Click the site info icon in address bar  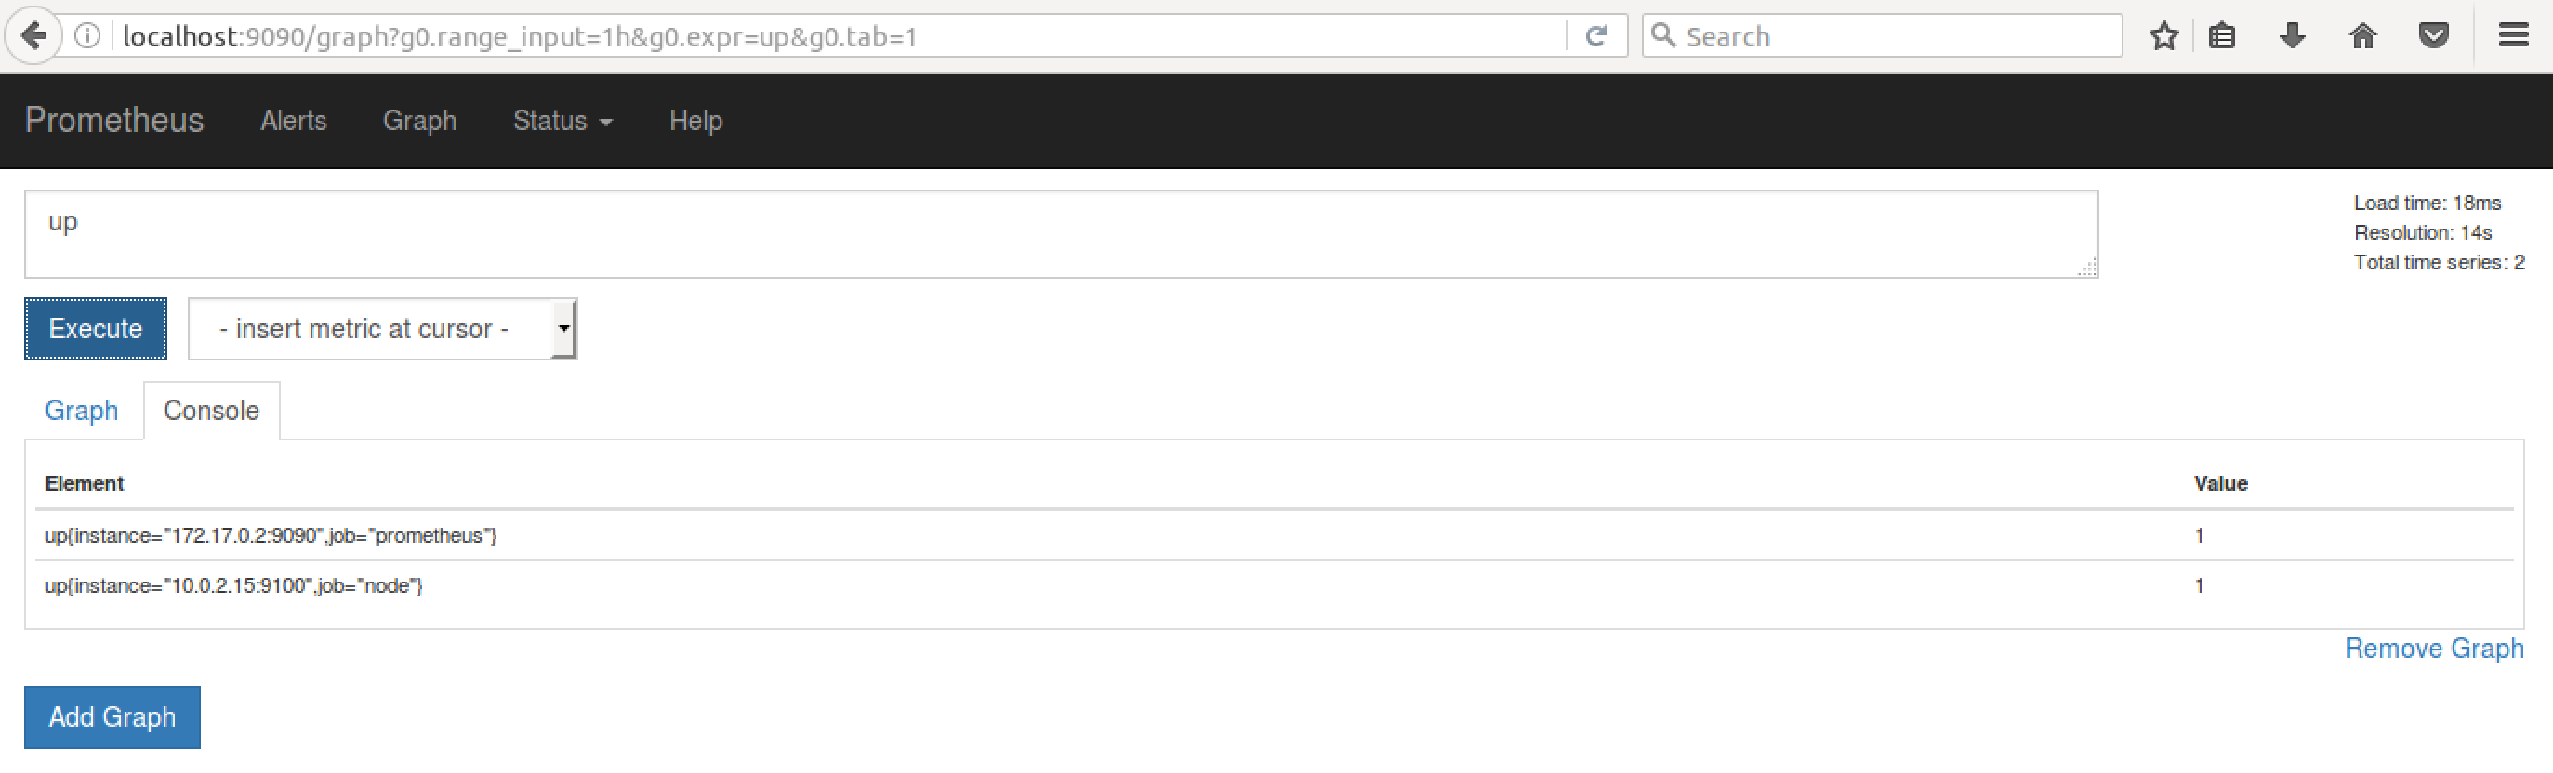[x=87, y=36]
